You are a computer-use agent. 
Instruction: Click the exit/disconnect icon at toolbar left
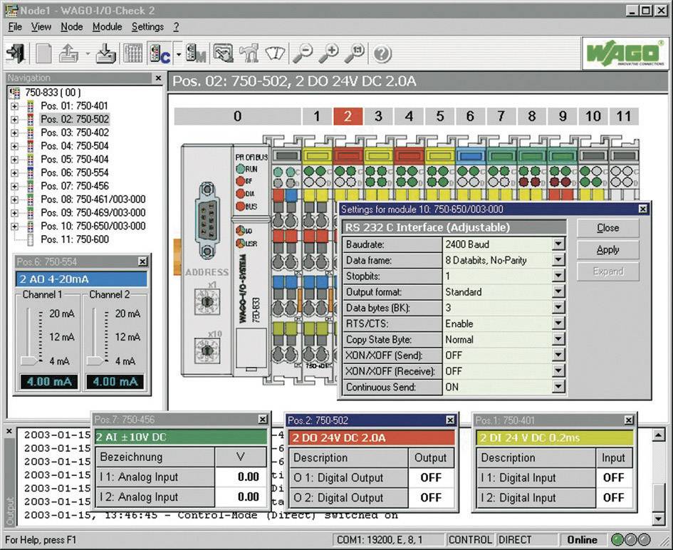point(16,53)
